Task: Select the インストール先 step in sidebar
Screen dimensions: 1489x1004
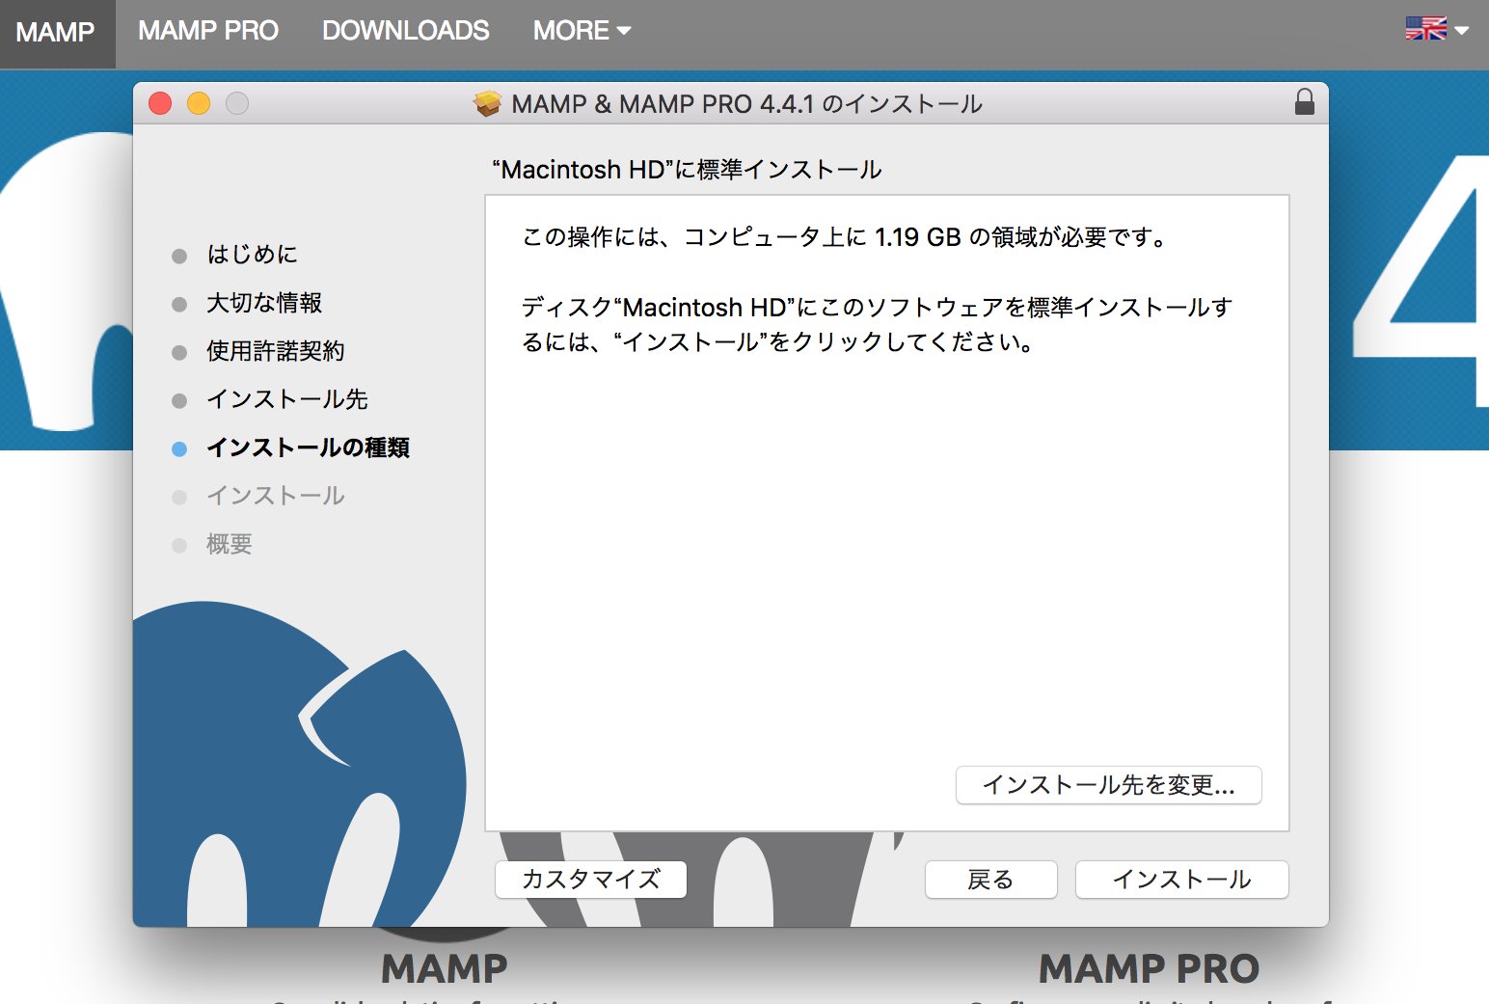Action: pyautogui.click(x=287, y=399)
